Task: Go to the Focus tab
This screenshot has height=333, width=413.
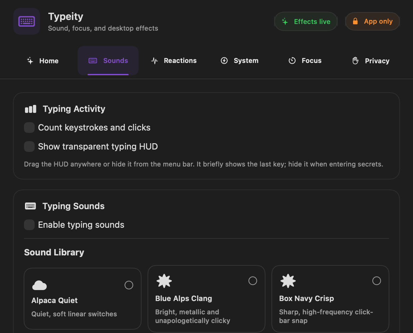Action: [305, 61]
